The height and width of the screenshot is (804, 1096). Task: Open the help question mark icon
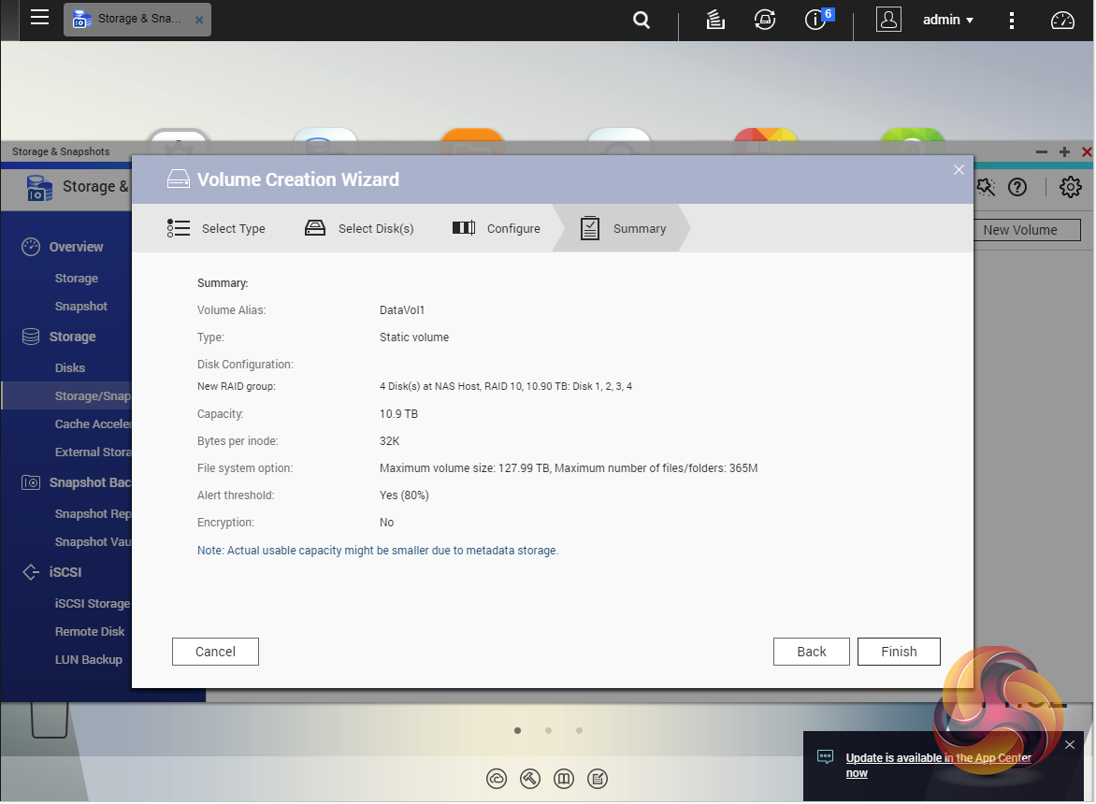(x=1017, y=187)
